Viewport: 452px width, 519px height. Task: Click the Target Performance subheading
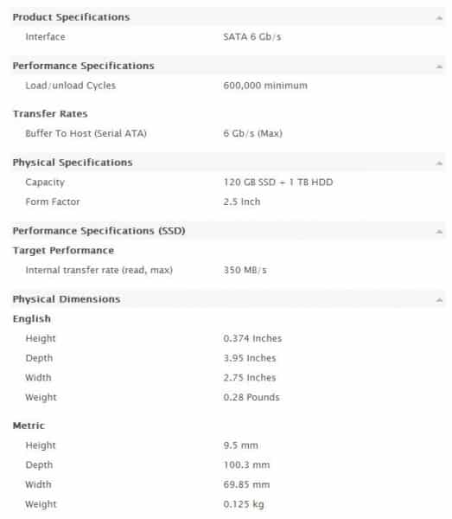click(63, 251)
